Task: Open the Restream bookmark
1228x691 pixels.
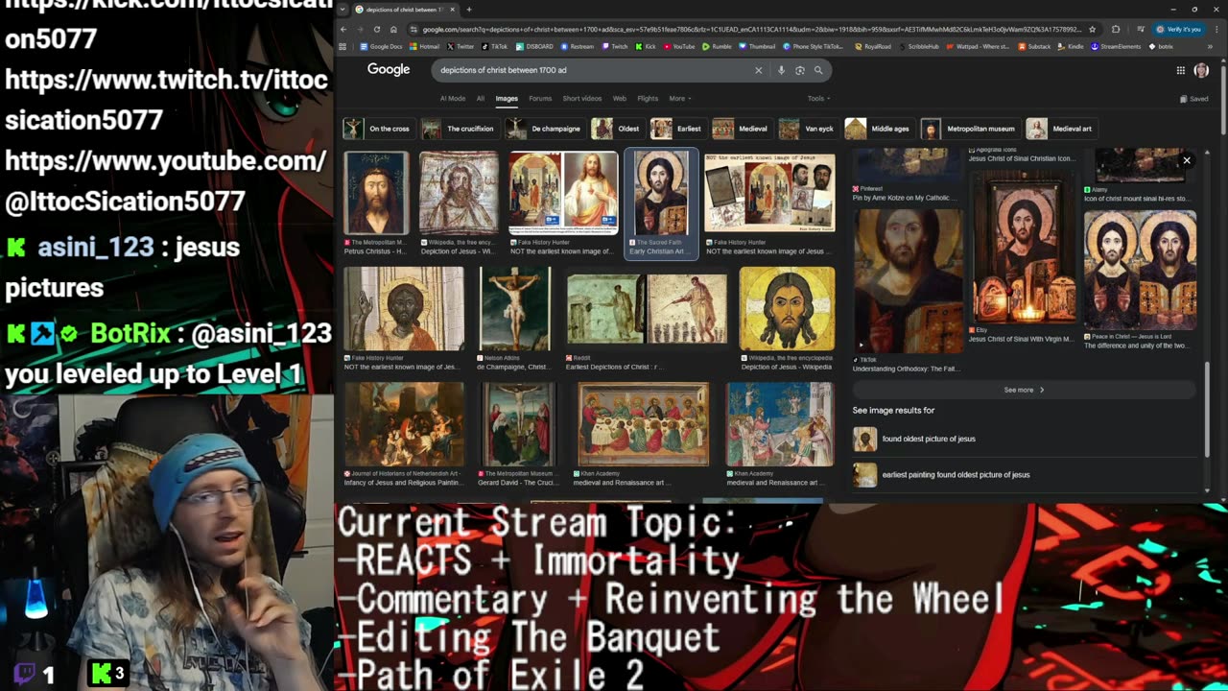Action: coord(578,46)
